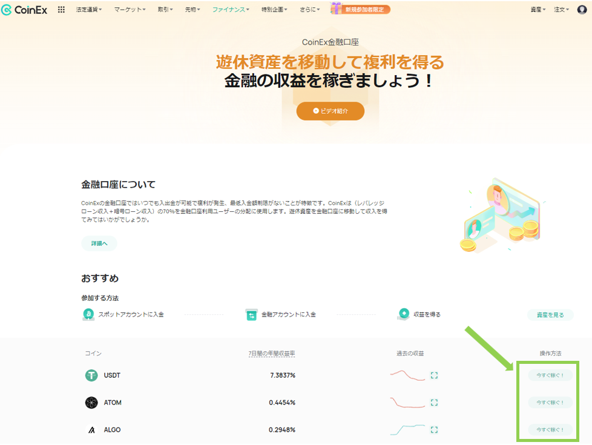Click the ATOM past earnings sparkline
592x445 pixels.
[408, 402]
